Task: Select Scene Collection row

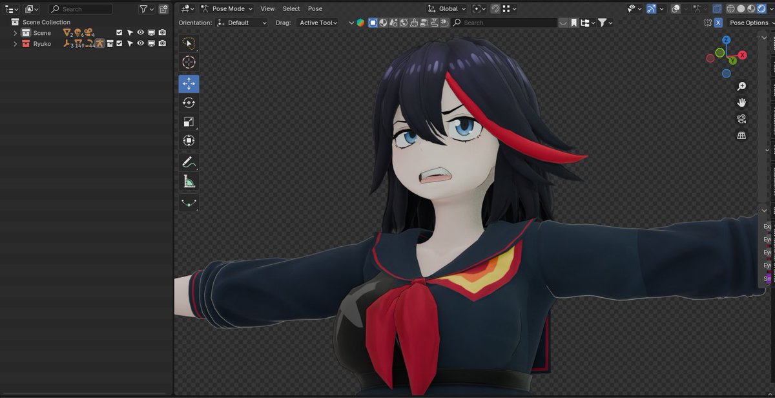Action: (87, 22)
